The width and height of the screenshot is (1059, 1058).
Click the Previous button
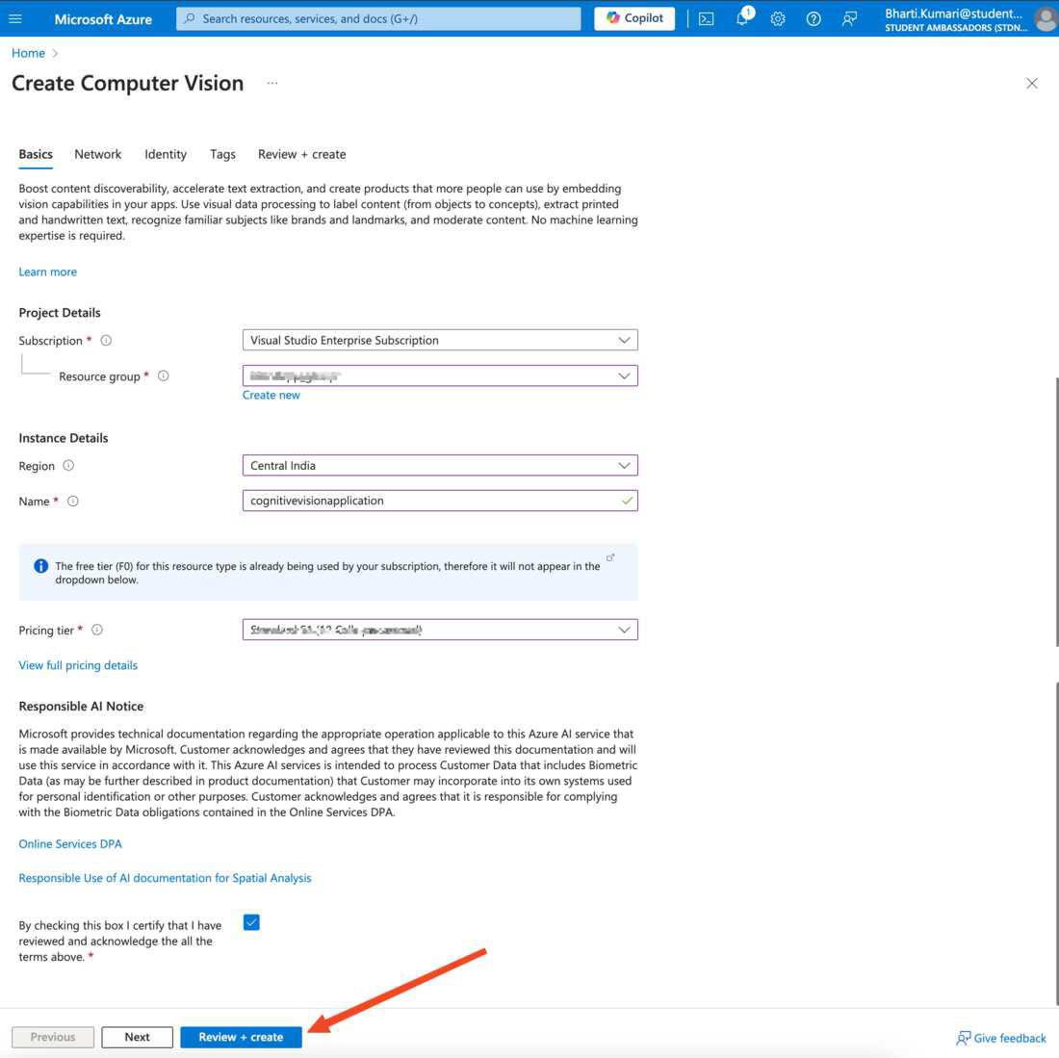pos(53,1037)
